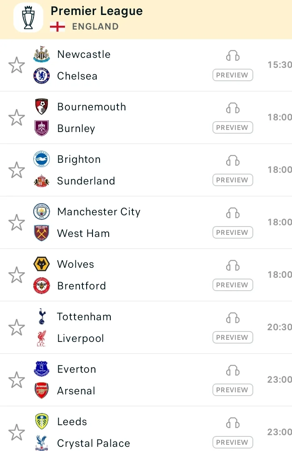The width and height of the screenshot is (292, 451).
Task: Star the Brighton vs Sunderland match
Action: [17, 170]
